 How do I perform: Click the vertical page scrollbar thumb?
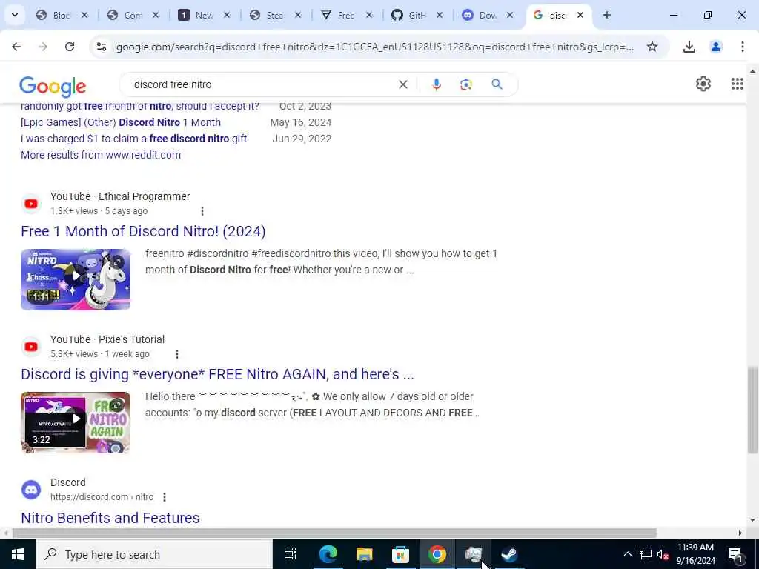tap(752, 410)
